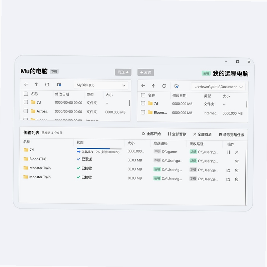Sort transfer list by 大小 column
The image size is (267, 267).
coord(131,143)
